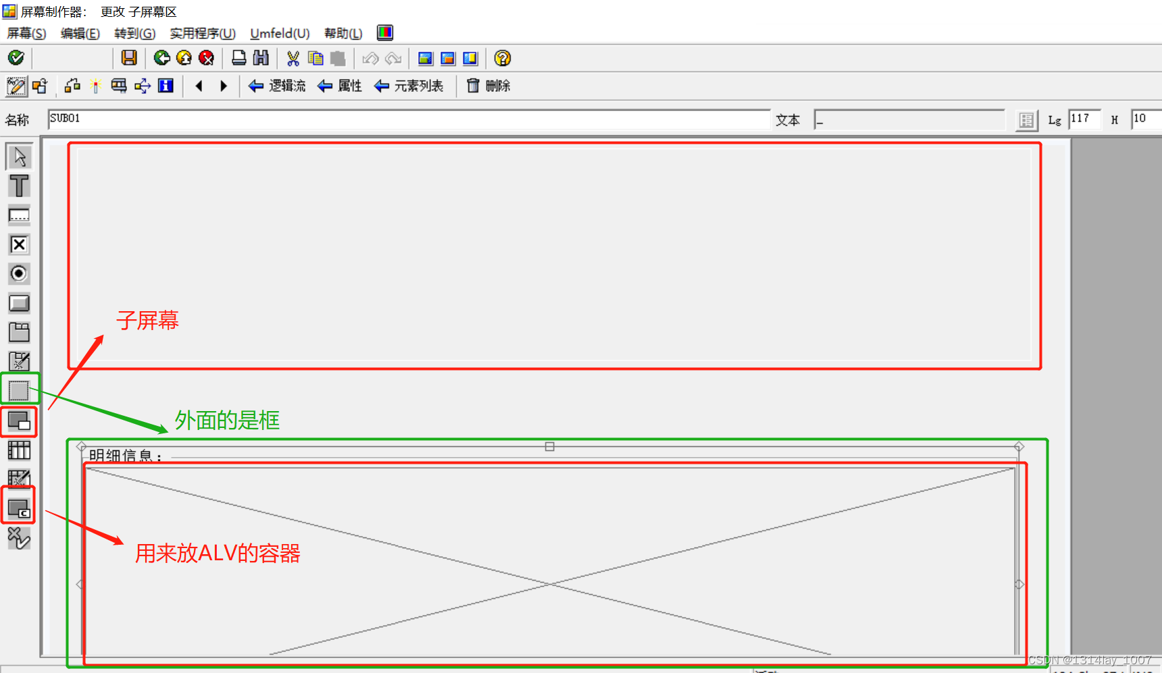
Task: Click the red Cancel icon
Action: pyautogui.click(x=207, y=58)
